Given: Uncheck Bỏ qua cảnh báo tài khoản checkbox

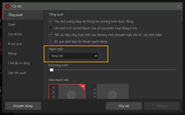Looking at the screenshot, I should (51, 41).
